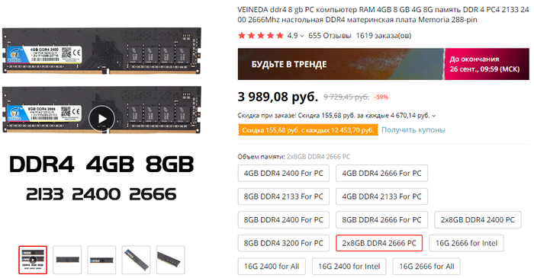
Task: Open the fifth thumbnail of tilted RAM stick
Action: pos(171,260)
